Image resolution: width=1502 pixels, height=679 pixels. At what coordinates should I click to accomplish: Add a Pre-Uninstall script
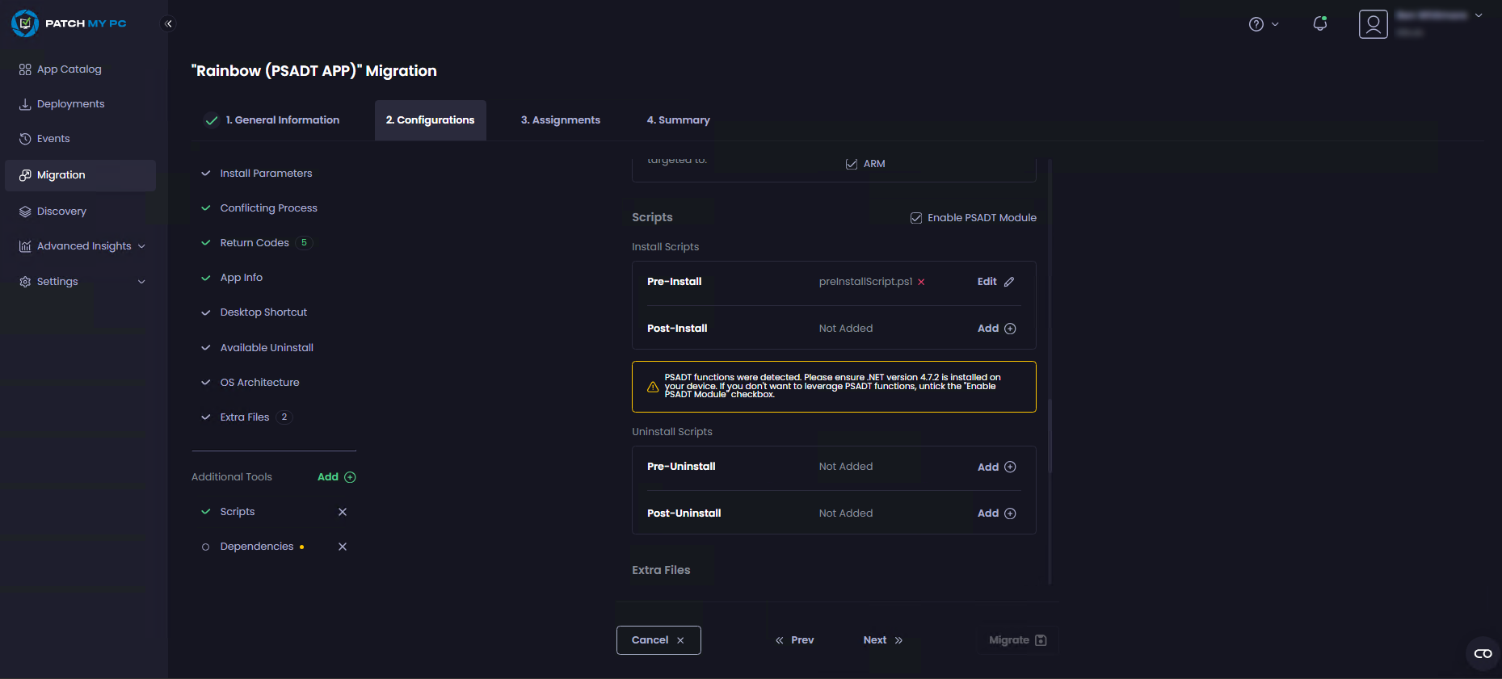click(x=996, y=467)
